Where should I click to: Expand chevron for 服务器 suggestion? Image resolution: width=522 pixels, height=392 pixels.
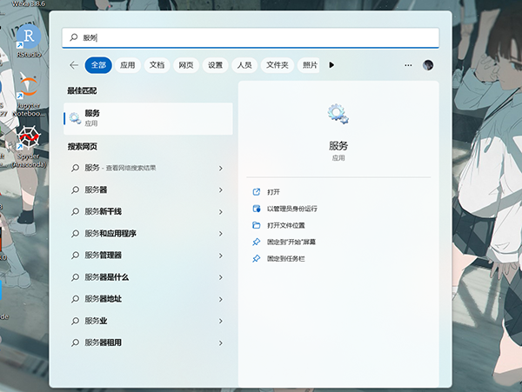point(220,189)
